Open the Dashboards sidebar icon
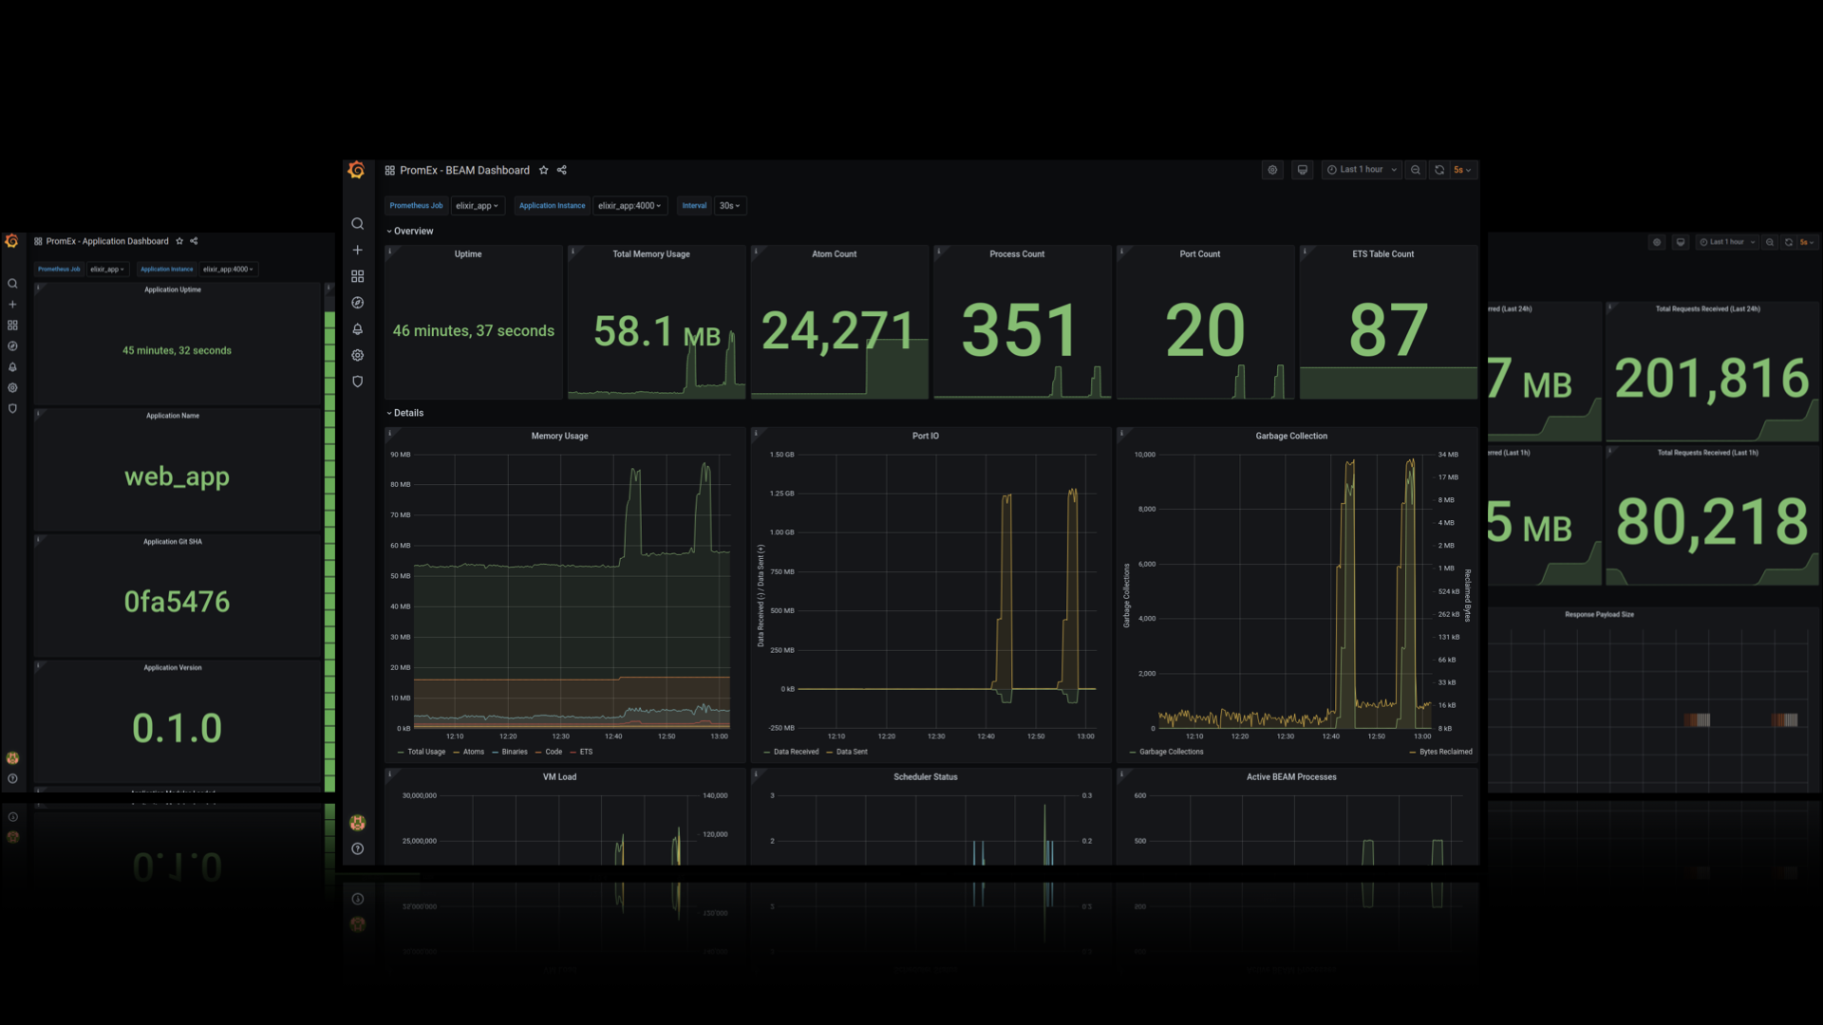The image size is (1823, 1025). pos(357,276)
